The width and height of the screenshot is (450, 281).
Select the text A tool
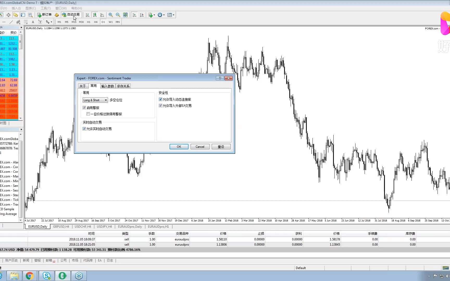coord(33,22)
